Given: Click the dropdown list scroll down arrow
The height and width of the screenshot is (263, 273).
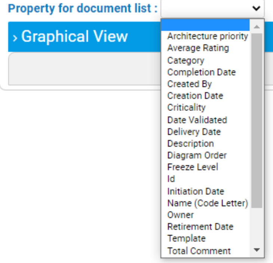Looking at the screenshot, I should [257, 250].
